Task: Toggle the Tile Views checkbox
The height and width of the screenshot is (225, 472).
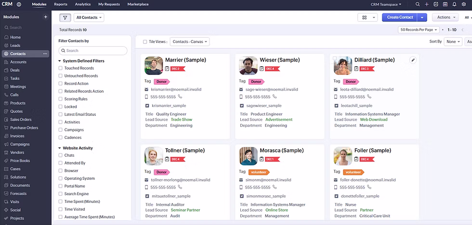Action: 145,42
